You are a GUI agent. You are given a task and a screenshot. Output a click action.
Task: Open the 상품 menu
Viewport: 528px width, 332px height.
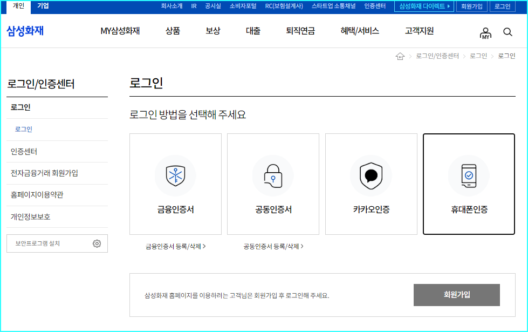pyautogui.click(x=173, y=31)
